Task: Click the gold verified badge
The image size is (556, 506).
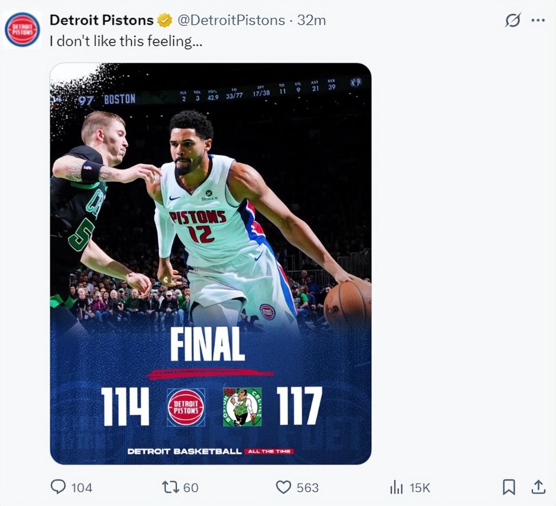Action: (x=164, y=20)
